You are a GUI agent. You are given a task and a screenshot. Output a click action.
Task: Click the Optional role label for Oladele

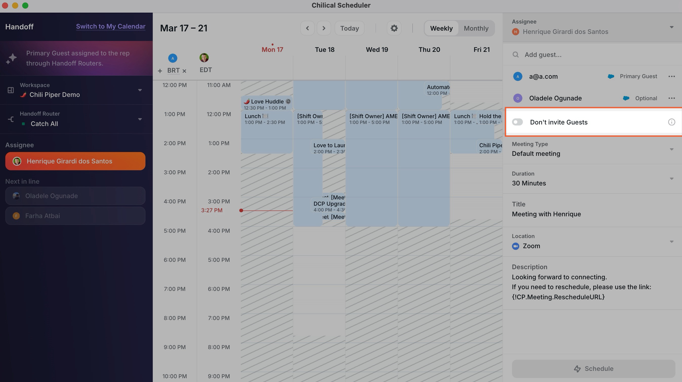646,98
